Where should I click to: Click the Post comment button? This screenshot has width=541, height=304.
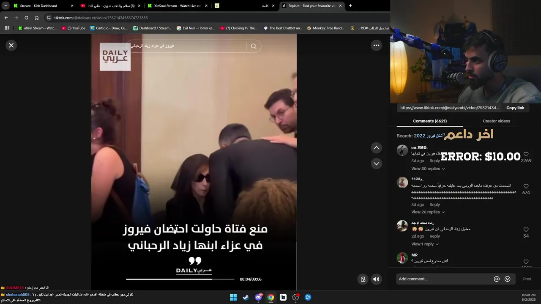coord(527,279)
